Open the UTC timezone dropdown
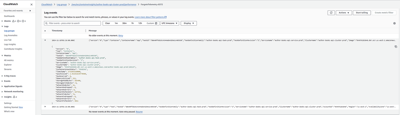The image size is (400, 115). pos(169,23)
